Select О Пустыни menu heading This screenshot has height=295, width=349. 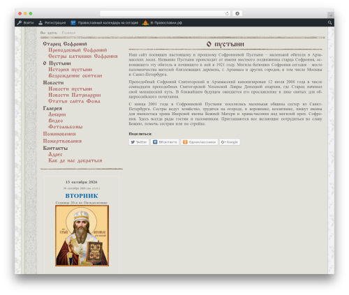[57, 63]
